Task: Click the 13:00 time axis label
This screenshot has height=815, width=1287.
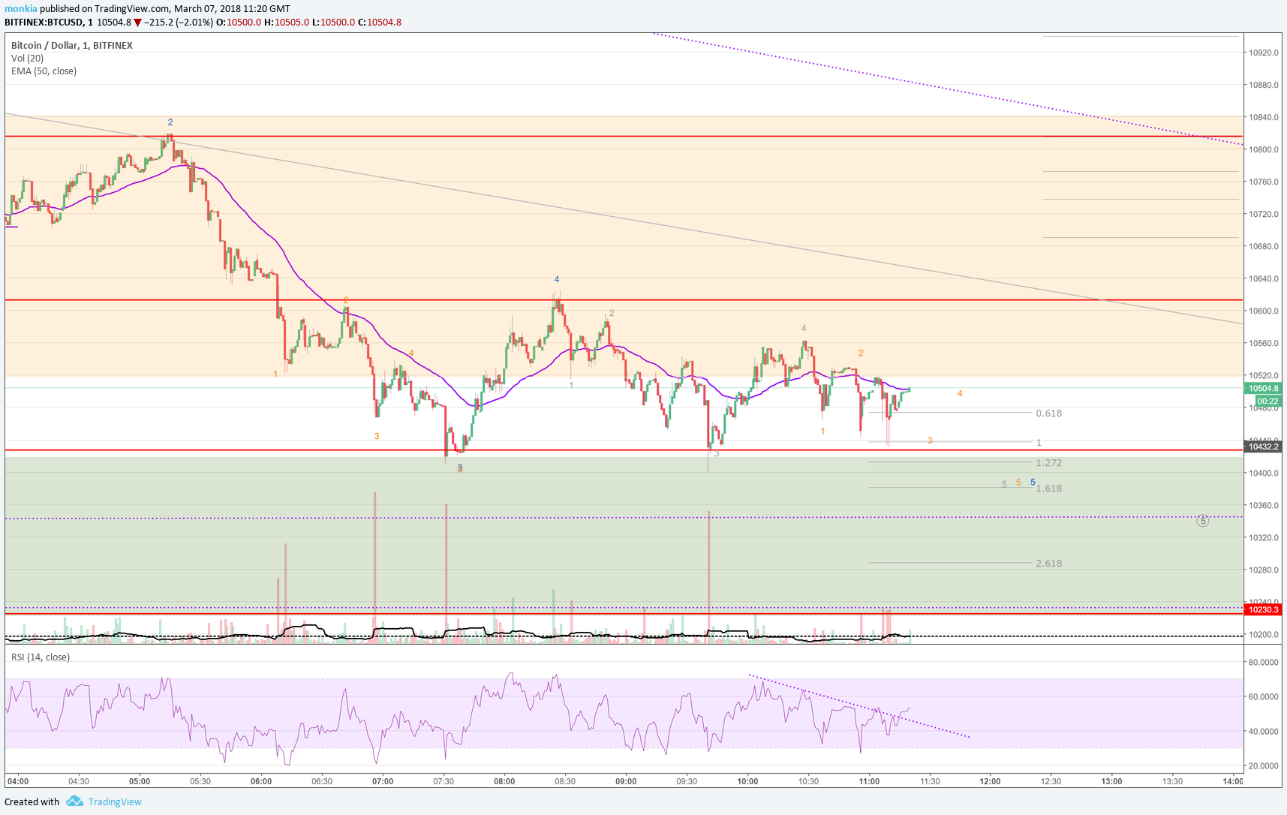Action: click(1111, 781)
